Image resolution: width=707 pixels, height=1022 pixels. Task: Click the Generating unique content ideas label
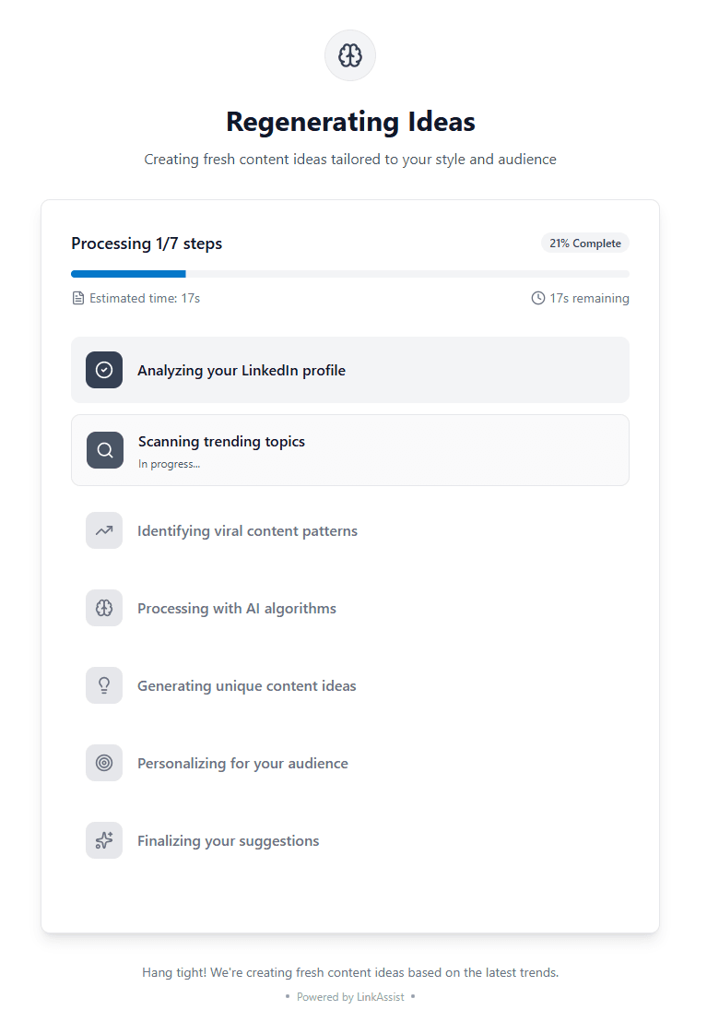point(246,686)
